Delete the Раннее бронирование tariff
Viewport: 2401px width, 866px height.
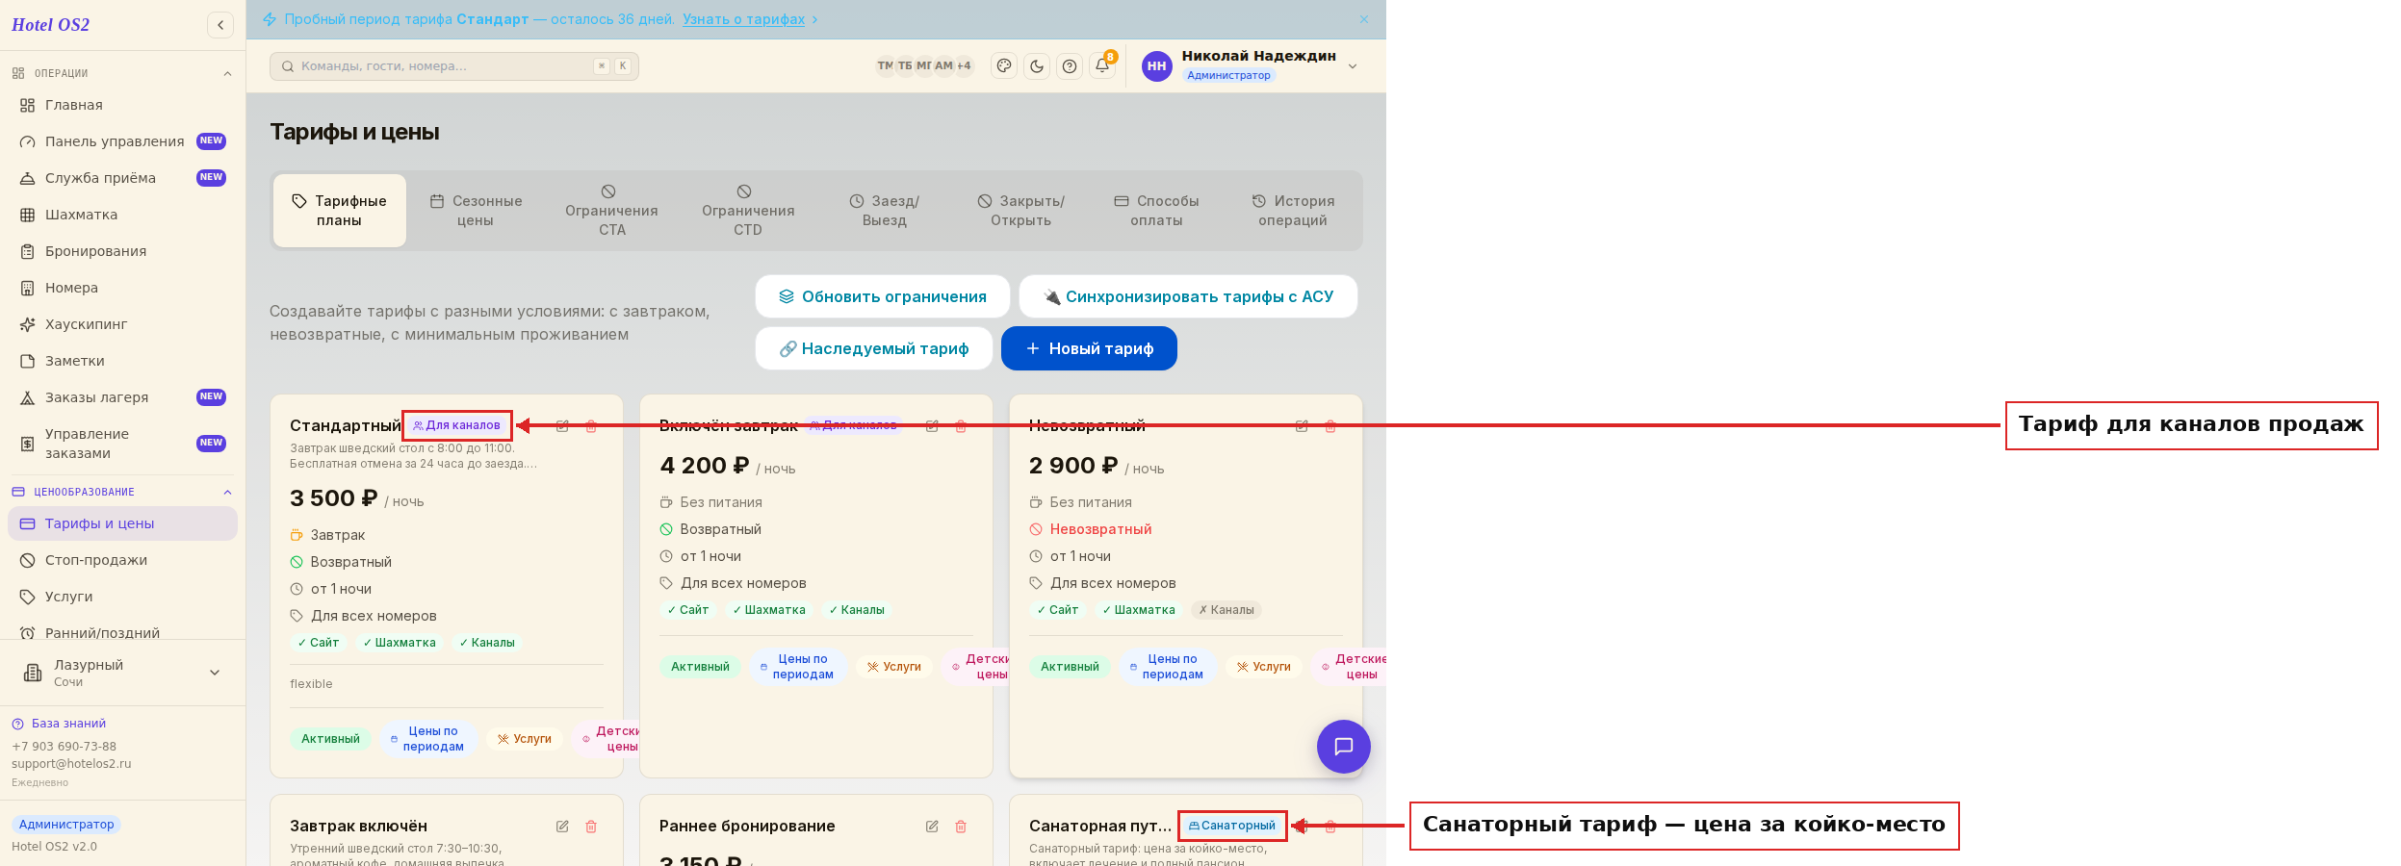(x=961, y=826)
